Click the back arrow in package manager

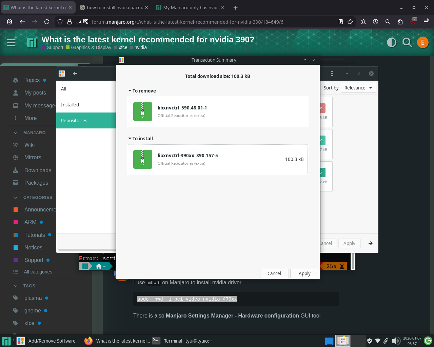click(75, 74)
